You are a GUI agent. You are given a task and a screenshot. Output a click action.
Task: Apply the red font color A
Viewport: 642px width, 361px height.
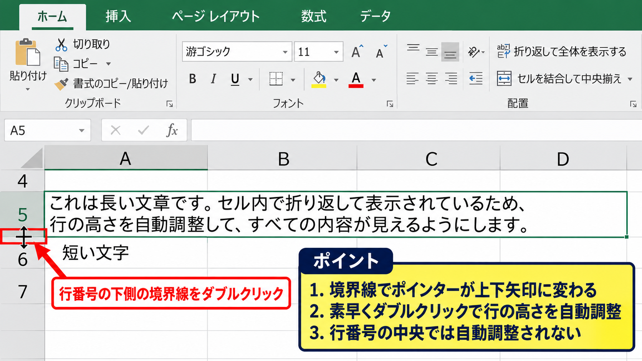(x=356, y=79)
